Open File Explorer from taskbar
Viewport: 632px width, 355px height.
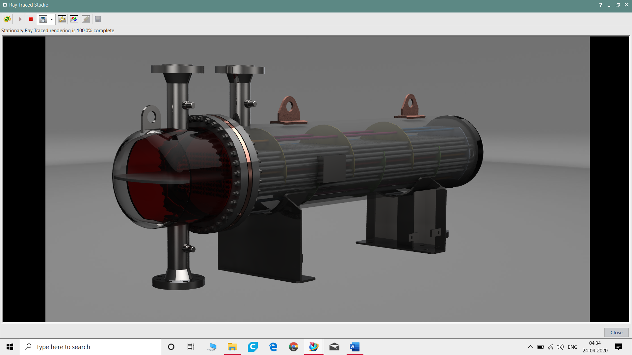click(x=232, y=347)
